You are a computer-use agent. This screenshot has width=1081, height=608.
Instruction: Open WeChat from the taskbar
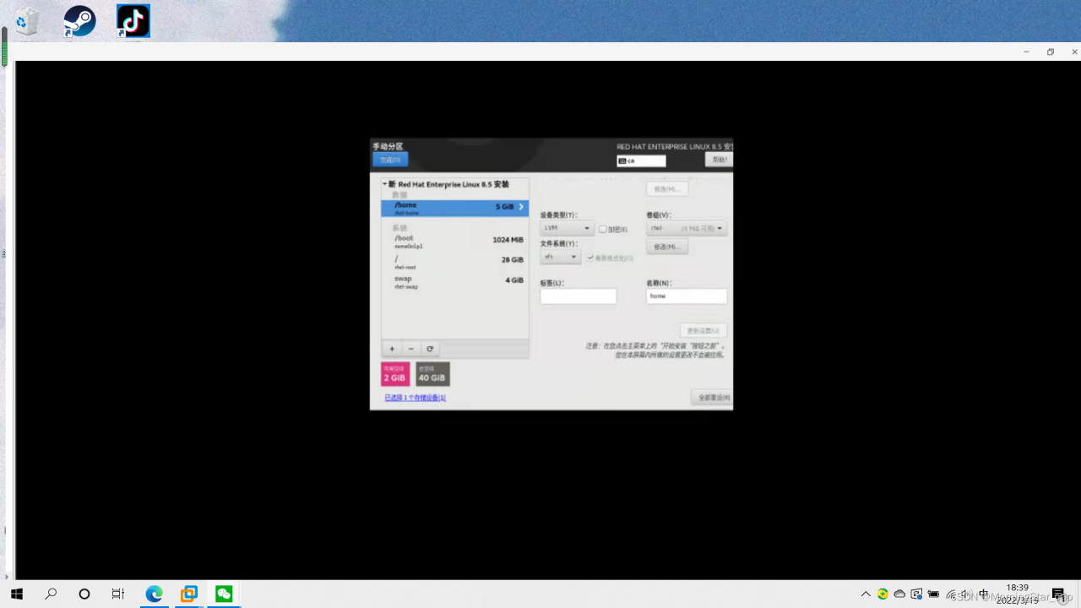click(x=224, y=594)
